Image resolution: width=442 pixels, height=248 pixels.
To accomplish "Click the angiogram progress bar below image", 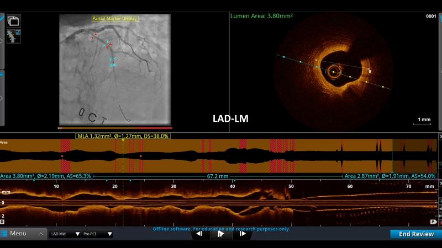I will pyautogui.click(x=114, y=128).
